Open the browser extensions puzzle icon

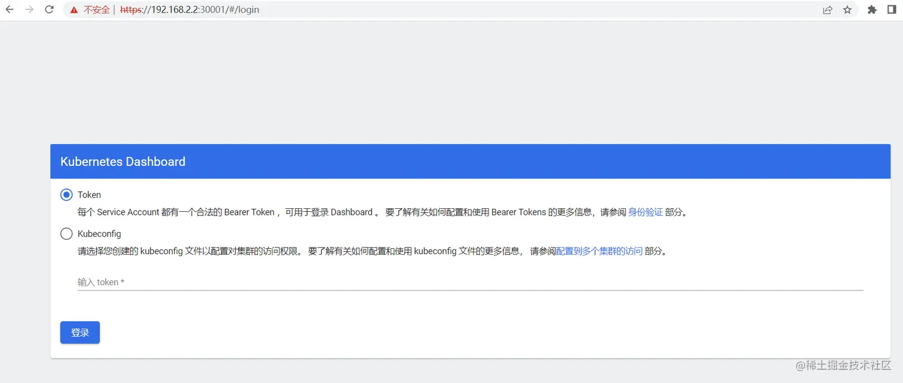click(872, 10)
